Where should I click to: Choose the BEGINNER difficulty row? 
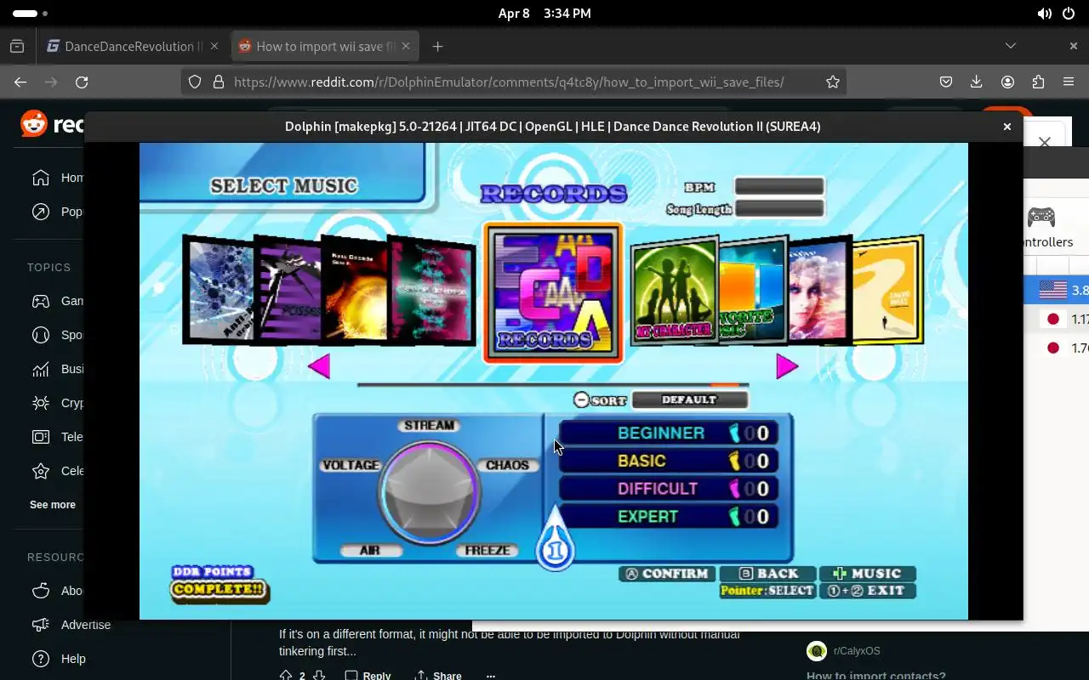coord(668,433)
